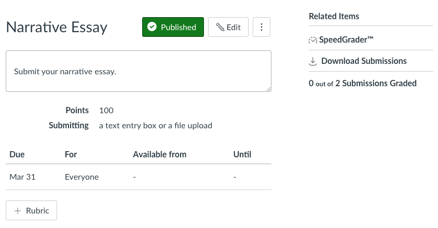Click the Download Submissions arrow icon
Screen dimensions: 438x228
[313, 61]
